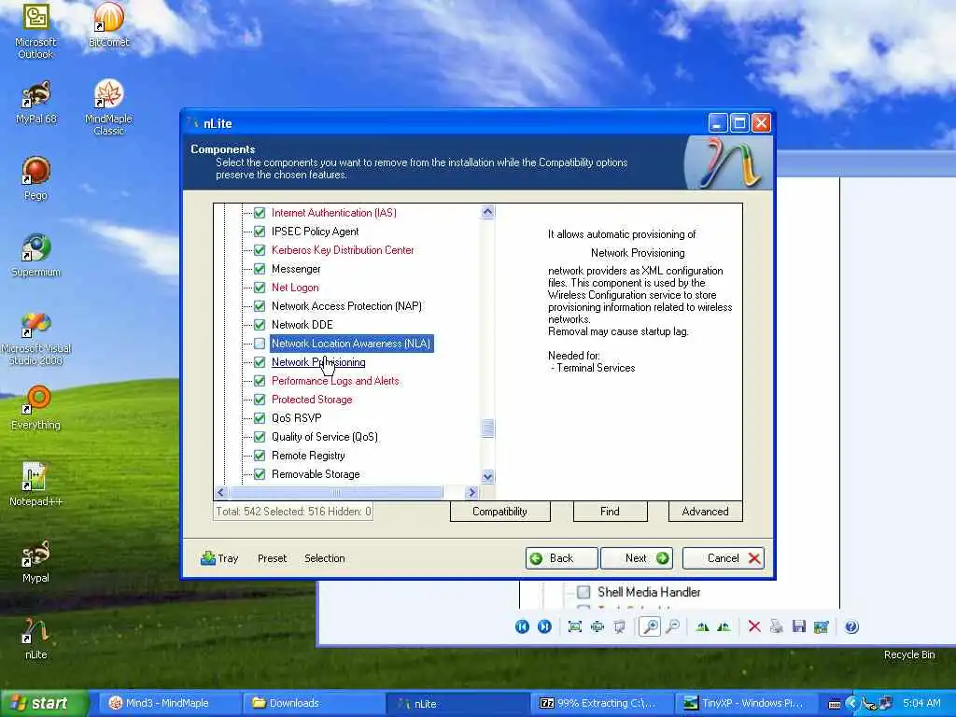Viewport: 956px width, 717px height.
Task: Toggle IPSEC Policy Agent checkbox
Action: (260, 232)
